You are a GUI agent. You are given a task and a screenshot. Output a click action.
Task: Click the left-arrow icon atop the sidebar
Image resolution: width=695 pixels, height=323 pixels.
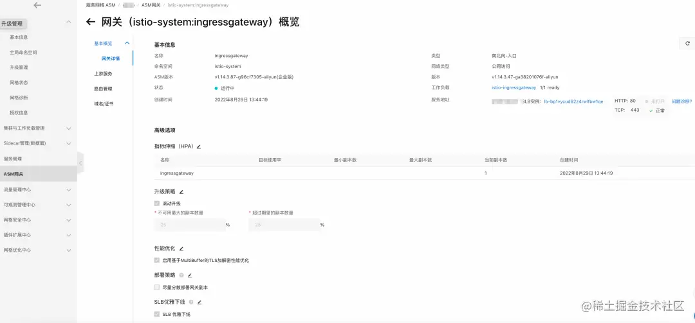coord(37,5)
